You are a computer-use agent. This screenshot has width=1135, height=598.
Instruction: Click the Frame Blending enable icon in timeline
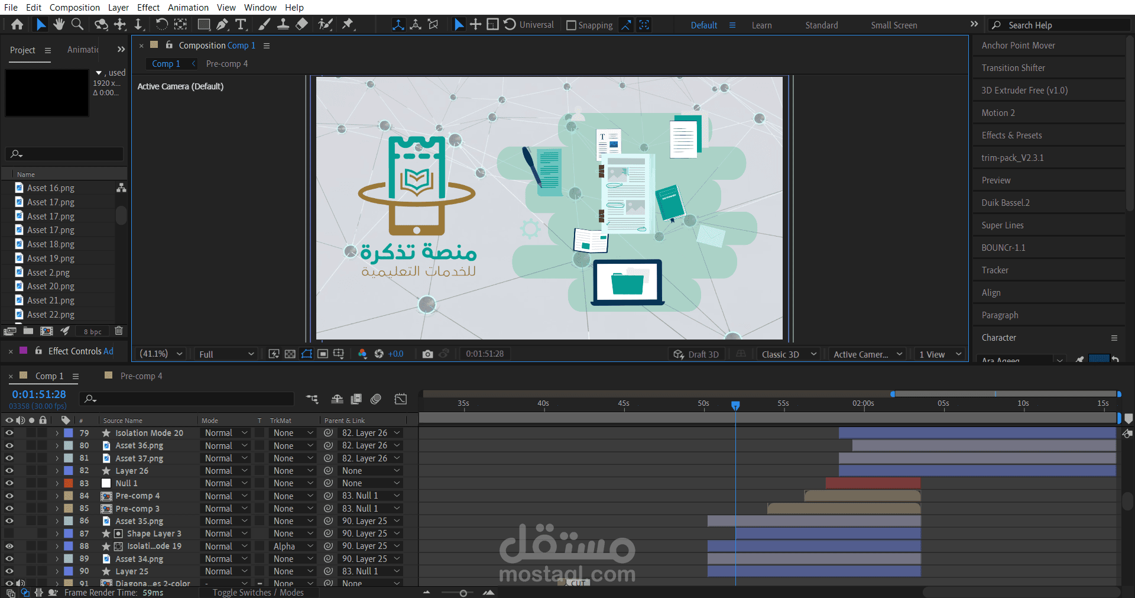coord(356,399)
